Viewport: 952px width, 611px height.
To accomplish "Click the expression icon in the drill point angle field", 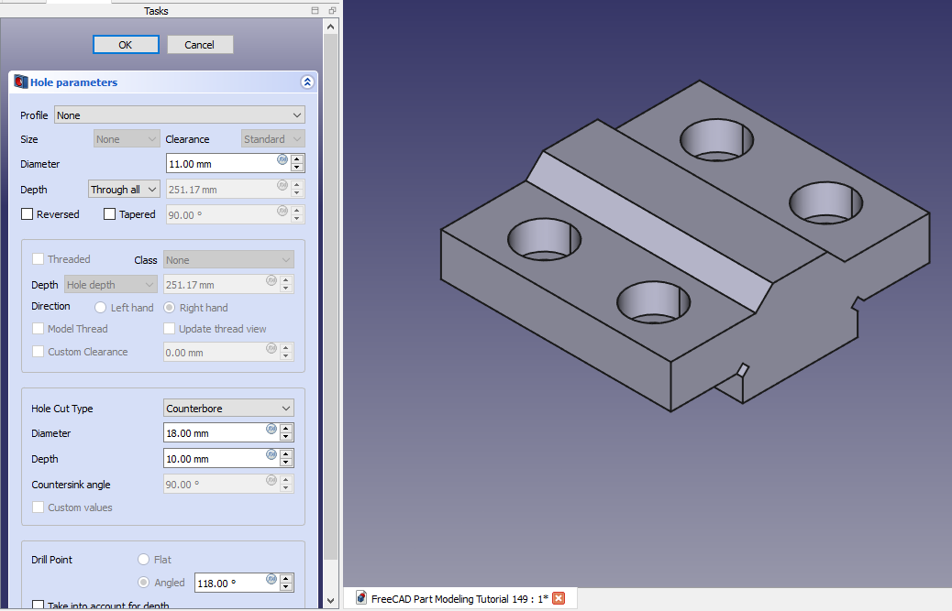I will point(271,580).
